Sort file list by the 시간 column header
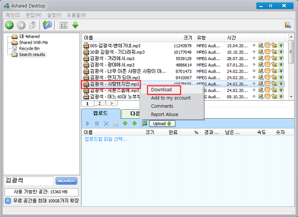Screen dimensions: 298x217 (237, 38)
